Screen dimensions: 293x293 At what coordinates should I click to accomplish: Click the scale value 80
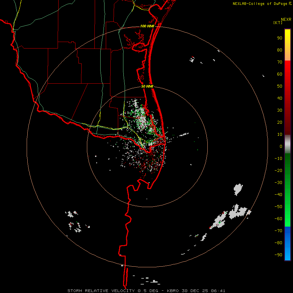point(280,50)
